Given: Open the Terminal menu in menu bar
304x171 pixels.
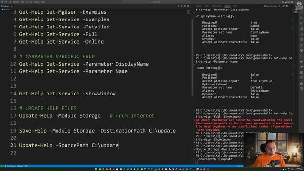Looking at the screenshot, I should click(x=37, y=2).
